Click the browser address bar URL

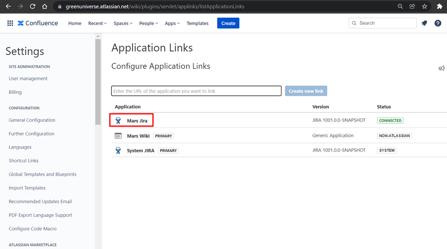[x=155, y=7]
